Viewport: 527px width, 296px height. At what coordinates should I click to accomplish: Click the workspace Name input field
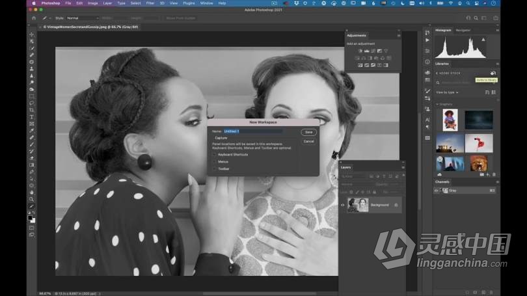[252, 131]
